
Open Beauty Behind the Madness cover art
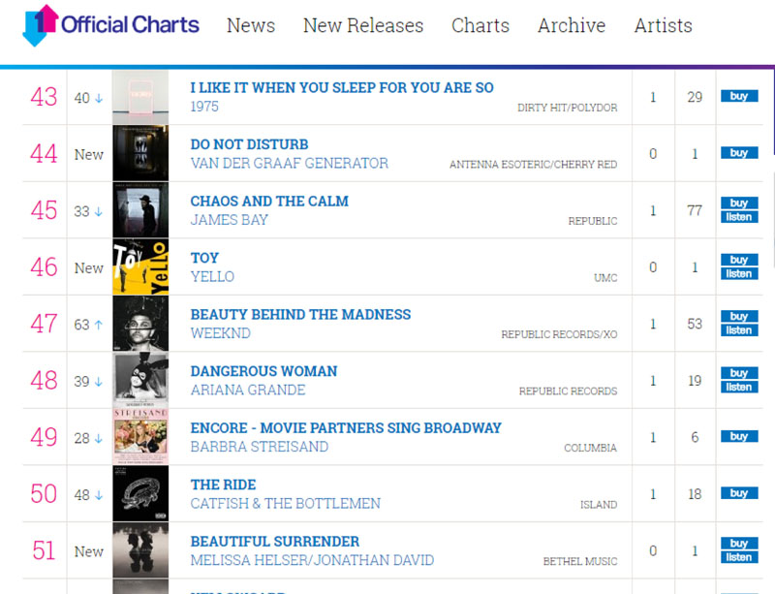[140, 324]
